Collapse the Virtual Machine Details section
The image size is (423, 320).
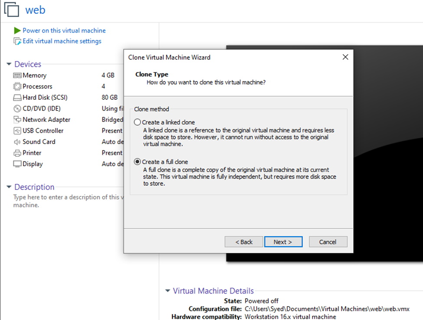[x=167, y=291]
